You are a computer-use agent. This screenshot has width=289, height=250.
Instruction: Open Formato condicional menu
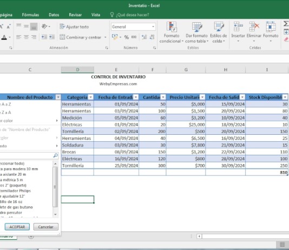(172, 32)
